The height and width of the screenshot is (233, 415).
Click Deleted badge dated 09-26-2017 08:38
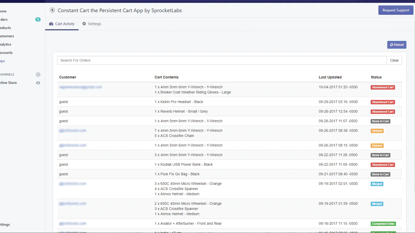[377, 131]
